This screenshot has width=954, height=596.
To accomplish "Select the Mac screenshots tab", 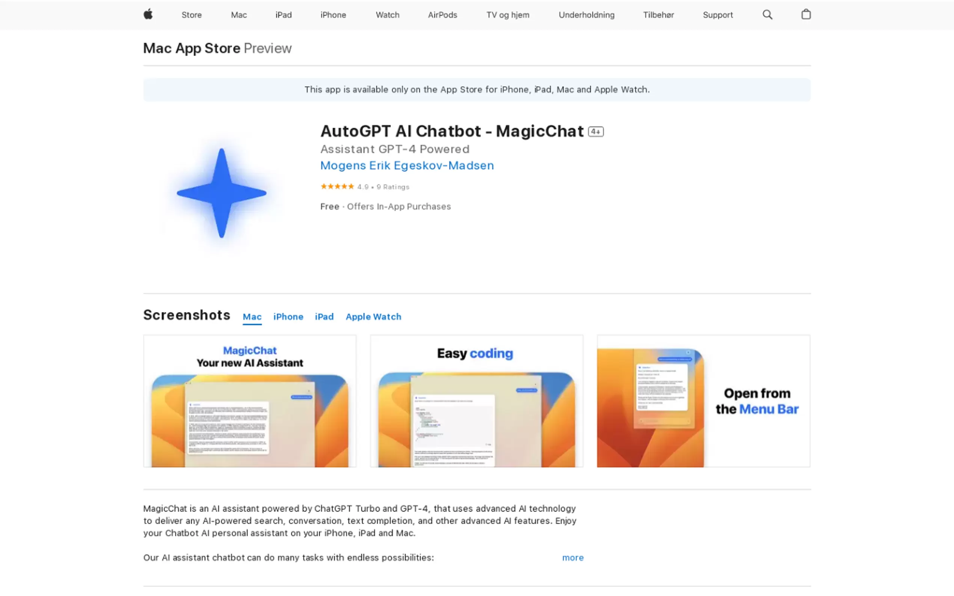I will (252, 316).
